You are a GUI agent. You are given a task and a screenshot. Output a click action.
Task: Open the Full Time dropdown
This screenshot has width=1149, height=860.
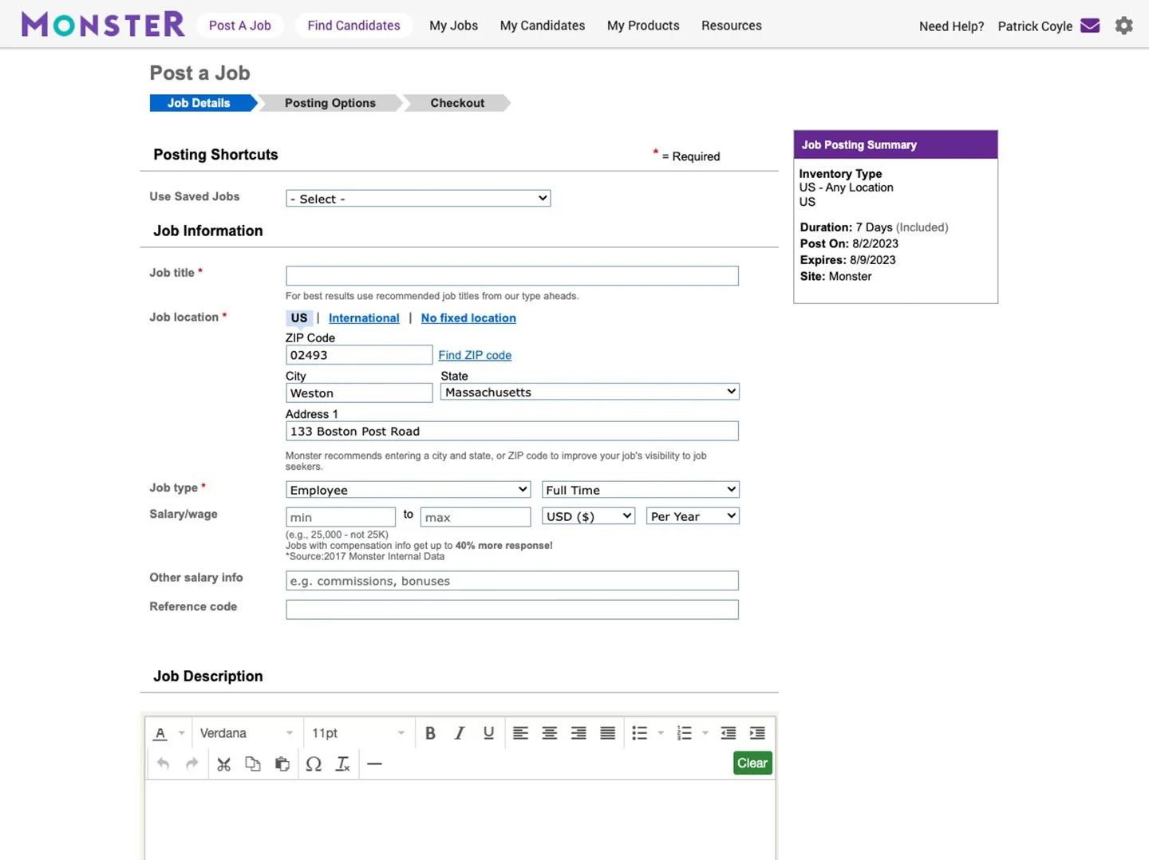(641, 490)
